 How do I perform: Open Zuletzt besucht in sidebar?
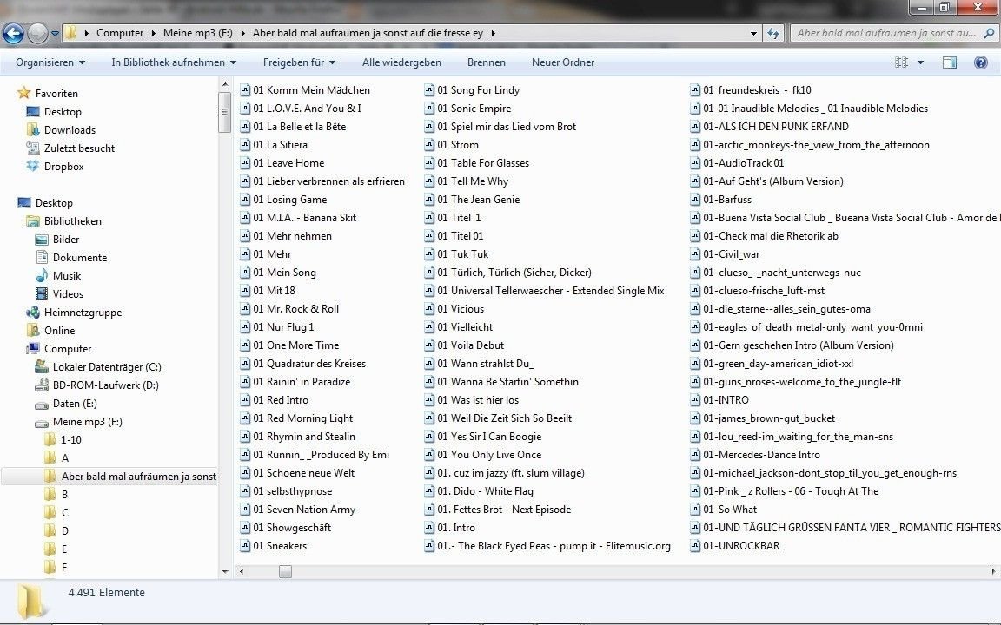click(x=79, y=148)
